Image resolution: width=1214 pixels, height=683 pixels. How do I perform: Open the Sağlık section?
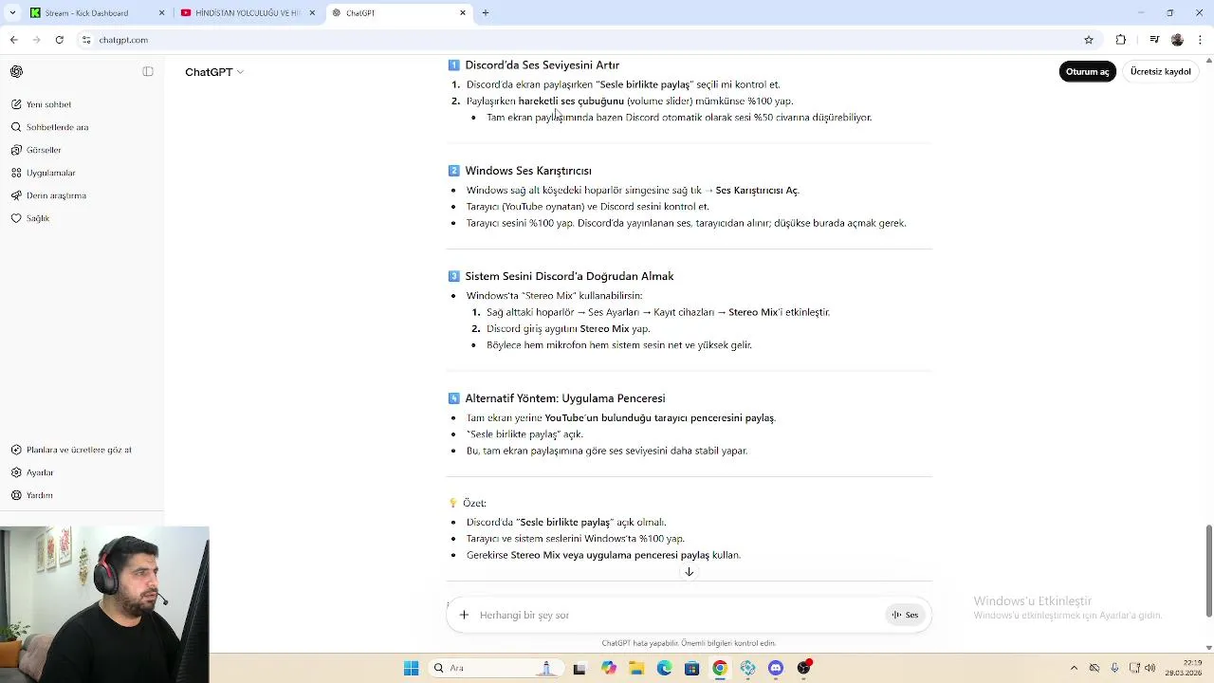click(38, 218)
